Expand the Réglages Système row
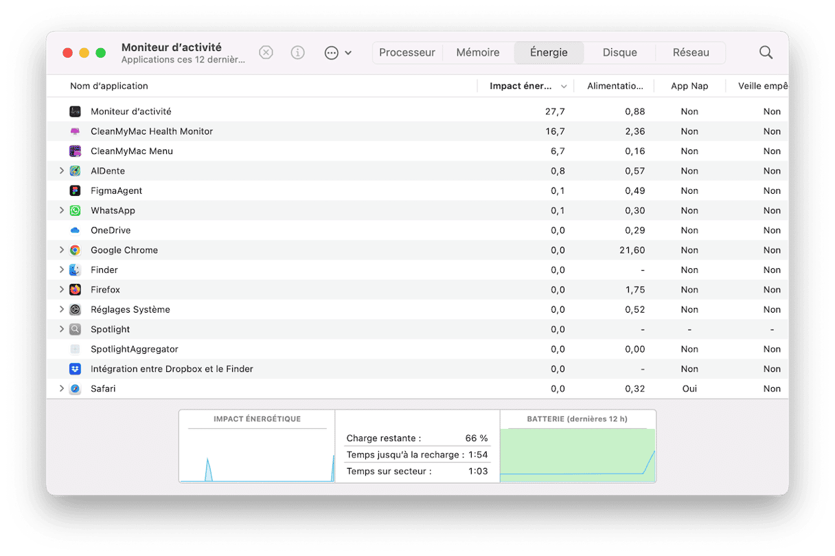The image size is (835, 556). coord(61,309)
